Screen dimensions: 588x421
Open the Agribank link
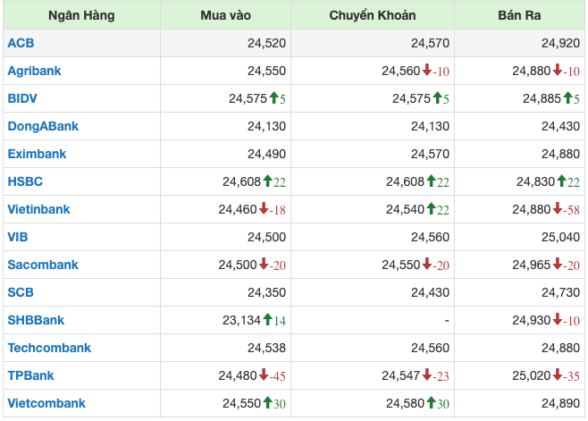(34, 71)
